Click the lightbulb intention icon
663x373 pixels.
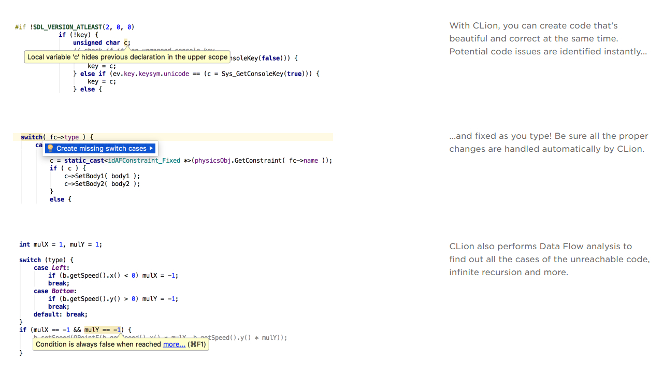click(x=49, y=148)
